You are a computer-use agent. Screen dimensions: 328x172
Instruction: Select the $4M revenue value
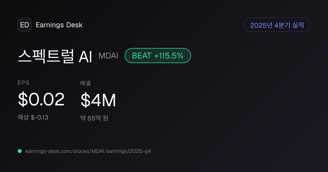point(98,100)
